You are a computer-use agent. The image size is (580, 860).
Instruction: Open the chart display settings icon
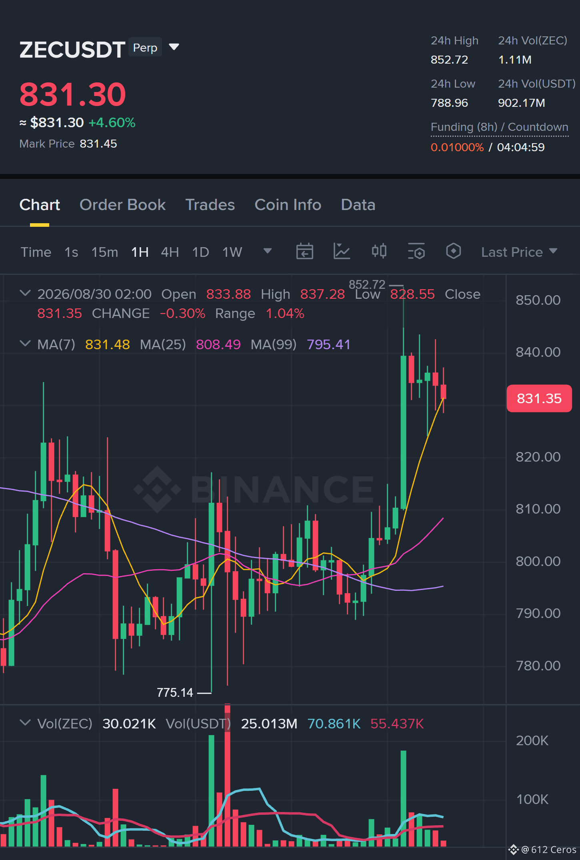pyautogui.click(x=416, y=252)
